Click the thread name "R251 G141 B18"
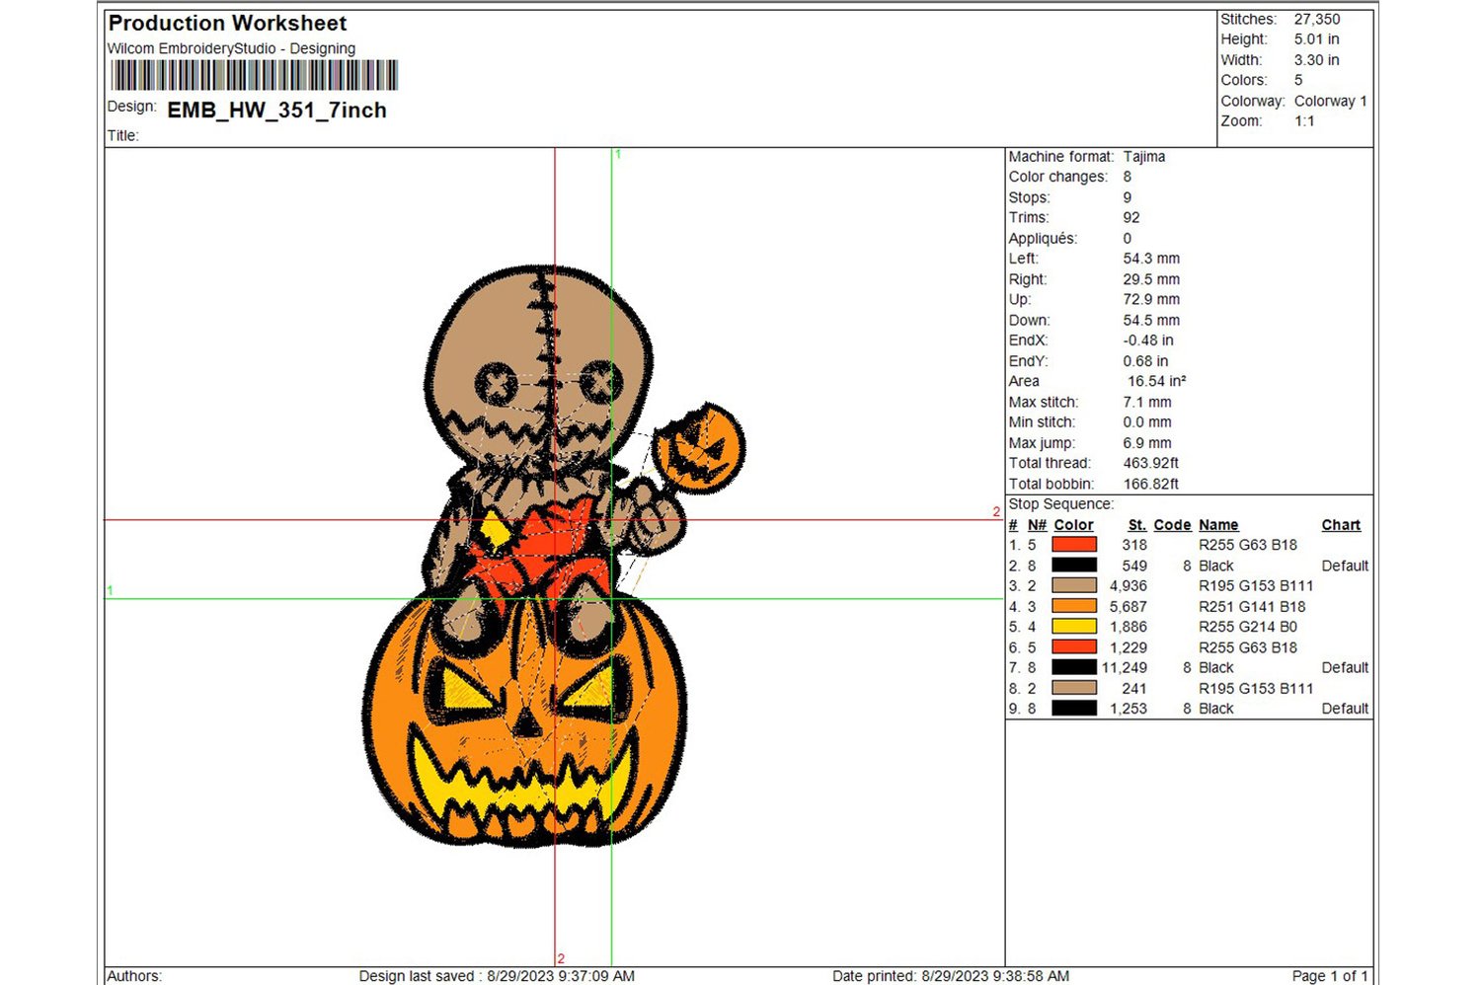1481x985 pixels. coord(1252,607)
